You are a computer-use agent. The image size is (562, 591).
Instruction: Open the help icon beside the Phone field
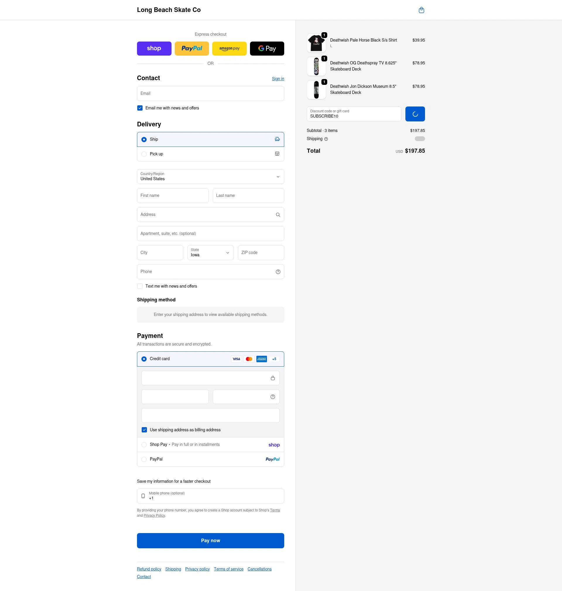(x=278, y=272)
